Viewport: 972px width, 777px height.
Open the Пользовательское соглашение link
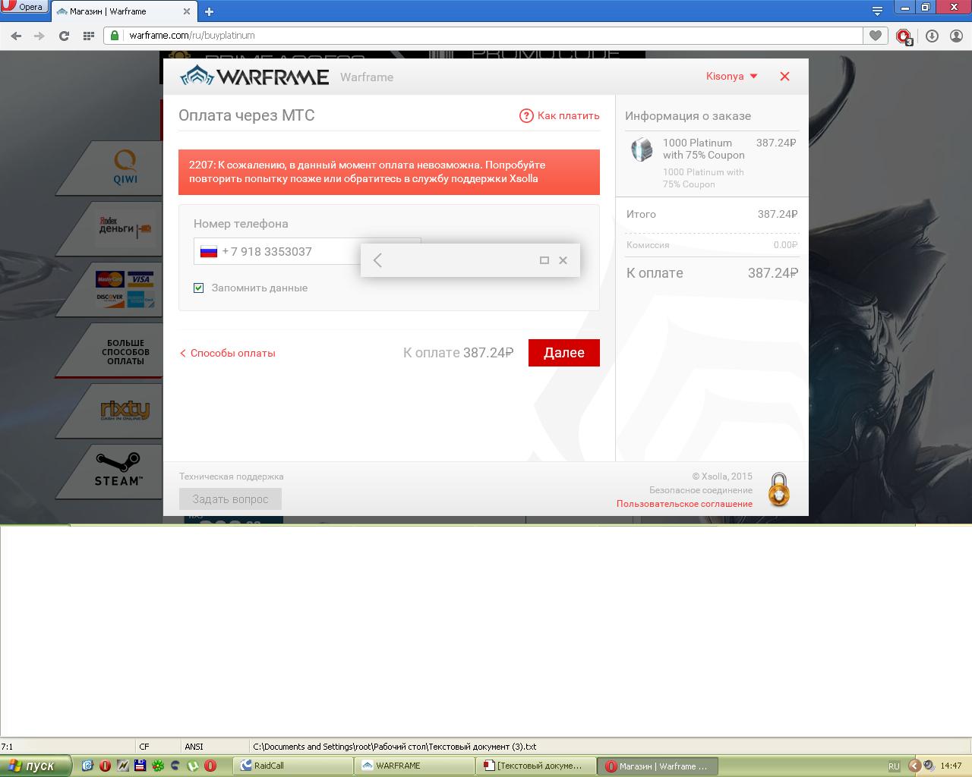click(684, 504)
